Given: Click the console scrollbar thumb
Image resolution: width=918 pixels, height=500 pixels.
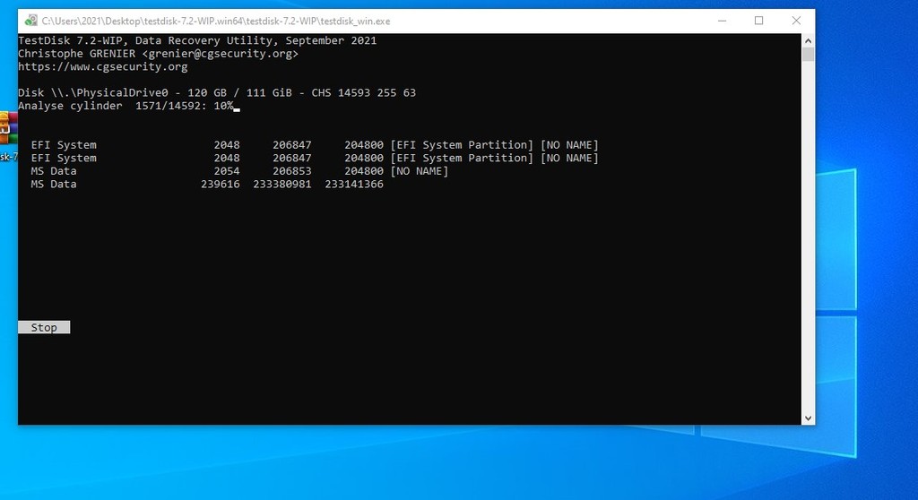Looking at the screenshot, I should (808, 55).
